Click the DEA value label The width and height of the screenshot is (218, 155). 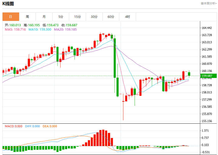[x=50, y=126]
